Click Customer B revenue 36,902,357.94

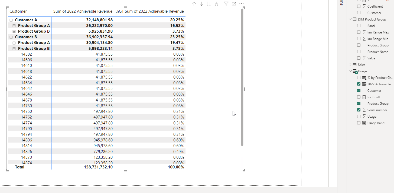(99, 37)
